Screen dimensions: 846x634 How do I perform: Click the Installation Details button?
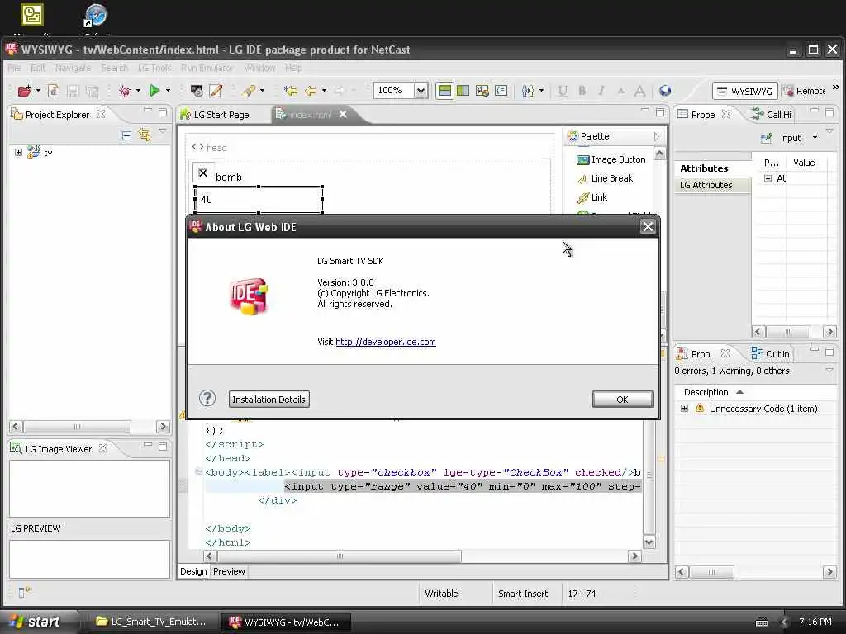pos(269,400)
